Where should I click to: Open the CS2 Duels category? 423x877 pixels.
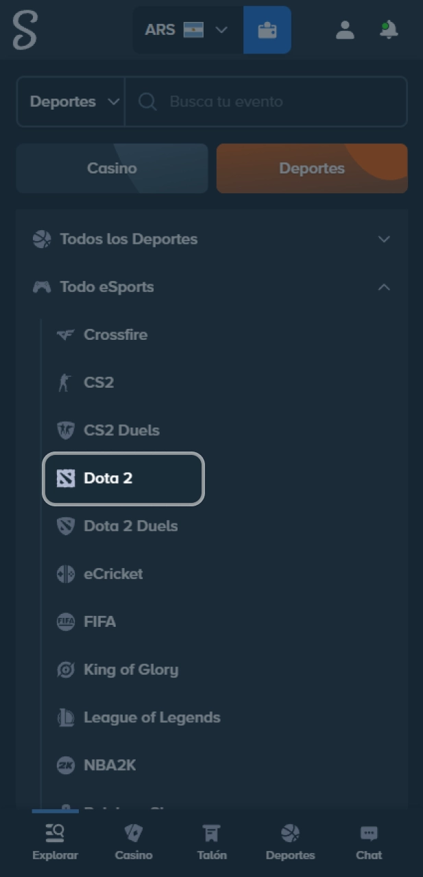pyautogui.click(x=121, y=430)
